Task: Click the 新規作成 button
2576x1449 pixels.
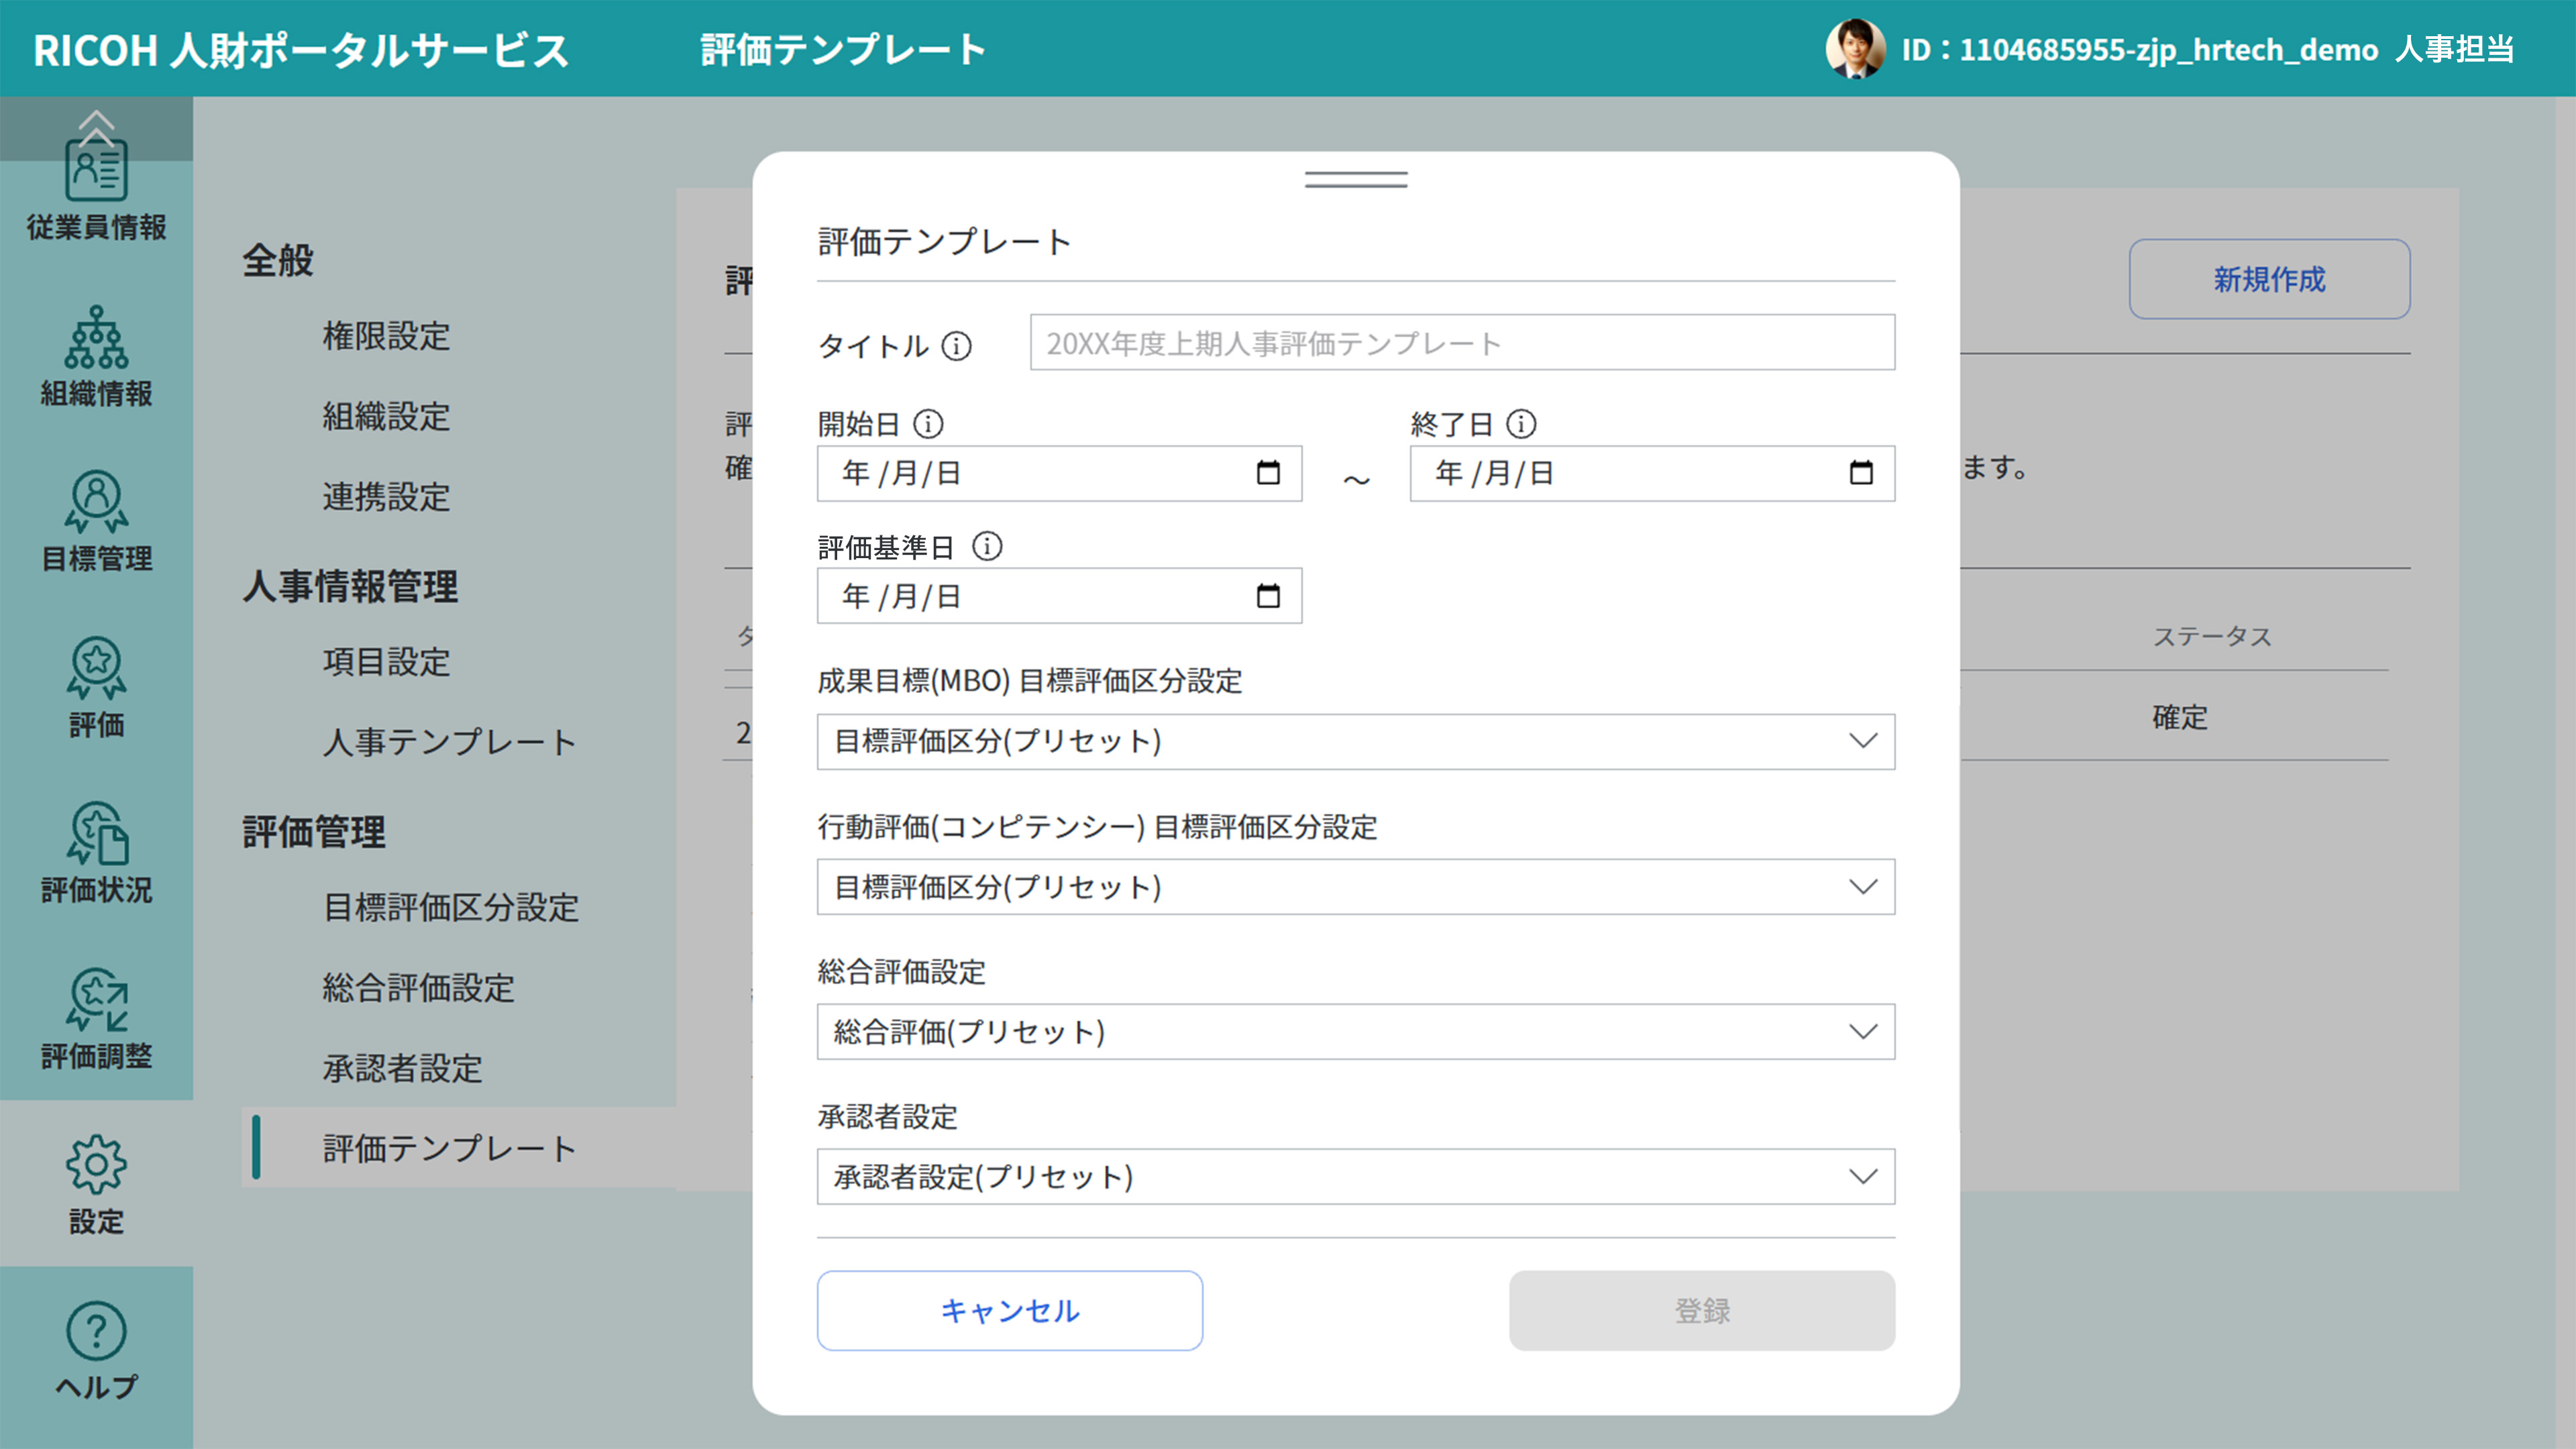Action: [x=2268, y=280]
